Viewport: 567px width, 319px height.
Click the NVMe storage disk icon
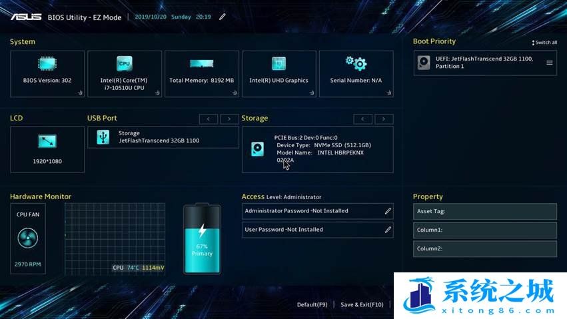[257, 149]
